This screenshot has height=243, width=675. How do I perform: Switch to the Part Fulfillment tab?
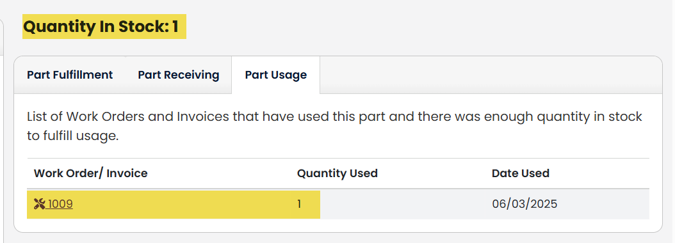pyautogui.click(x=70, y=75)
